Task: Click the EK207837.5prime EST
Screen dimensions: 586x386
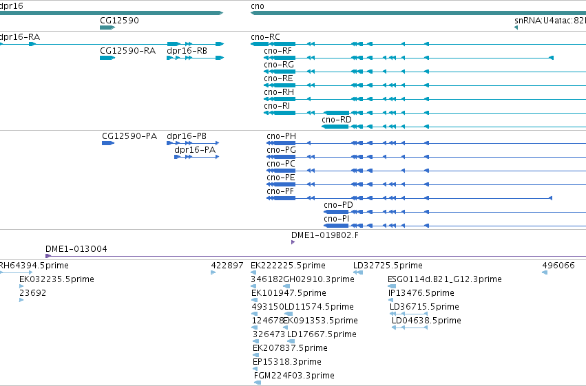Action: pyautogui.click(x=255, y=356)
